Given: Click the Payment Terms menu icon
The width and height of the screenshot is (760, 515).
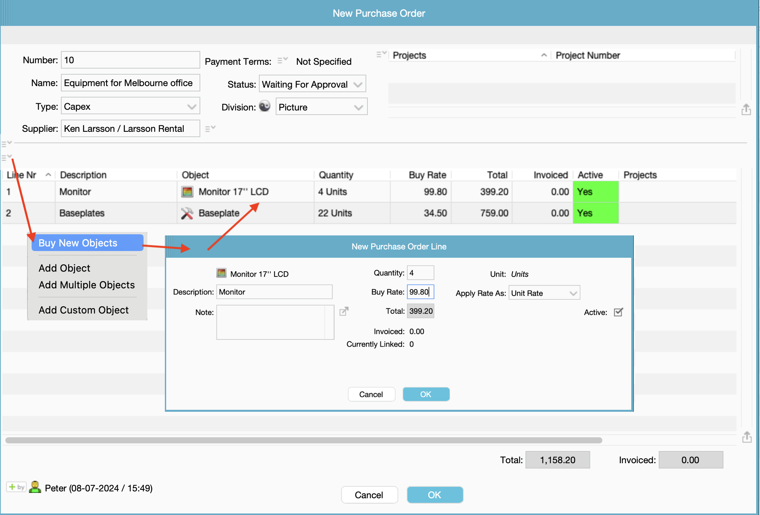Looking at the screenshot, I should tap(282, 60).
